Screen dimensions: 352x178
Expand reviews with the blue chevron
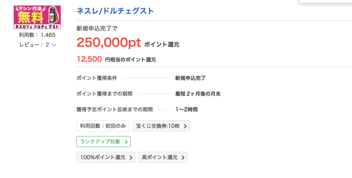54,45
